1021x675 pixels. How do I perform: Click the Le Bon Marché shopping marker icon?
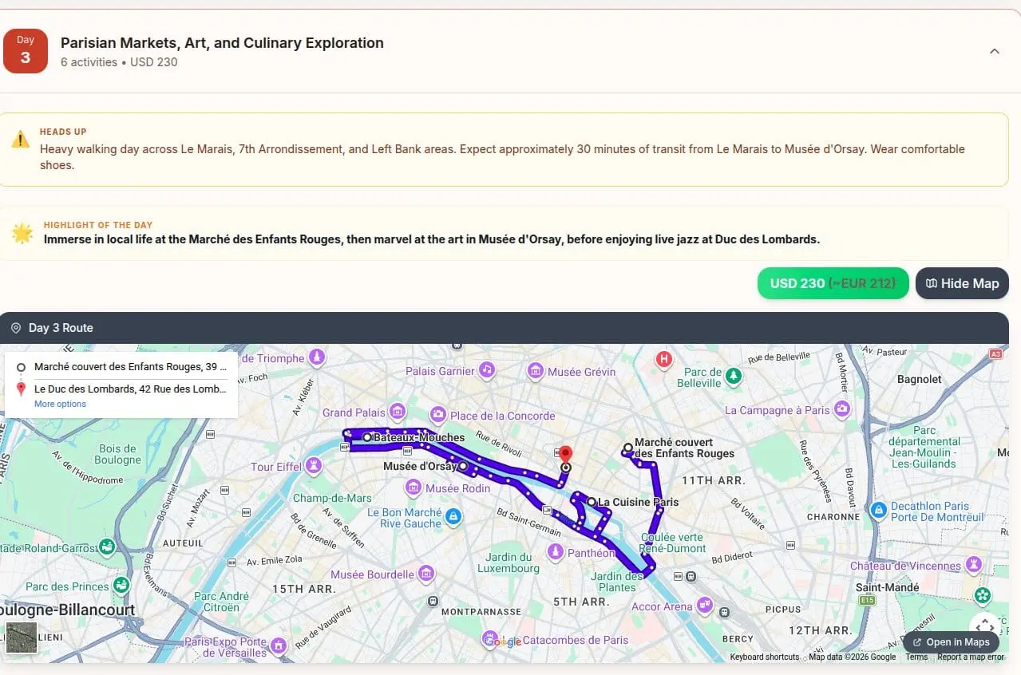[x=453, y=517]
